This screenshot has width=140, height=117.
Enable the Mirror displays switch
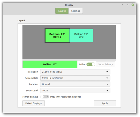click(44, 97)
